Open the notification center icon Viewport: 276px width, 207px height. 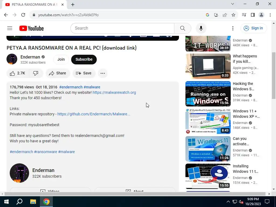point(267,202)
